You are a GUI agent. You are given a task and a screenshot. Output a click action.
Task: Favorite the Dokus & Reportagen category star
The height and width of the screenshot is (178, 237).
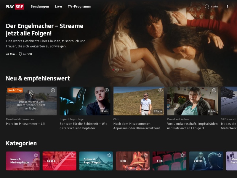click(x=109, y=155)
